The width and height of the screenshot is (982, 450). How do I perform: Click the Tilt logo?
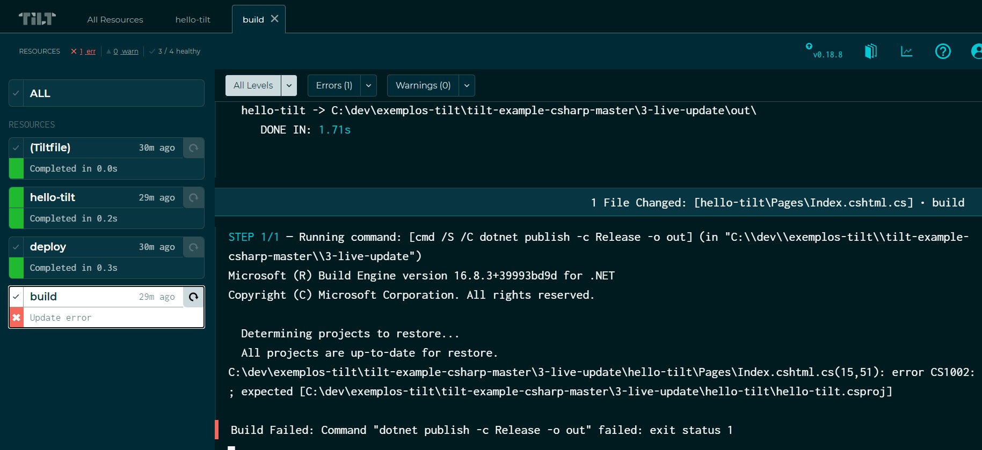(x=37, y=19)
